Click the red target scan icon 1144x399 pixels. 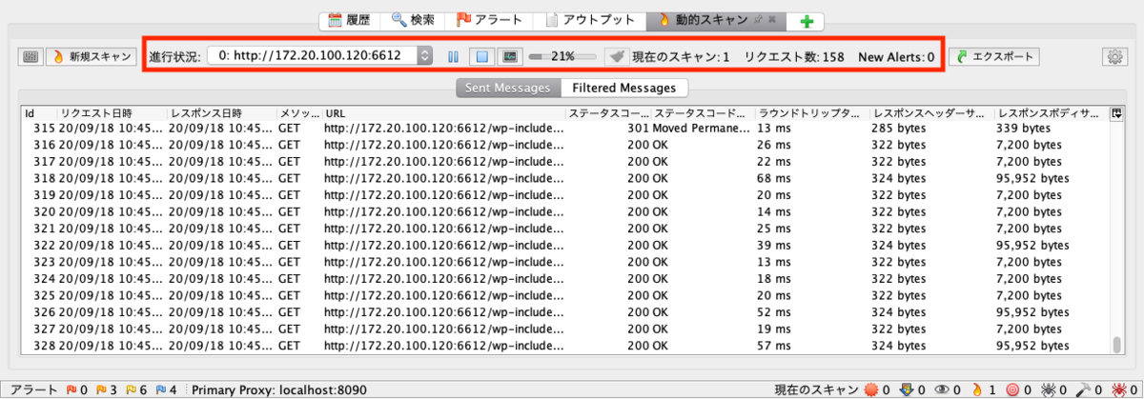pyautogui.click(x=1014, y=389)
